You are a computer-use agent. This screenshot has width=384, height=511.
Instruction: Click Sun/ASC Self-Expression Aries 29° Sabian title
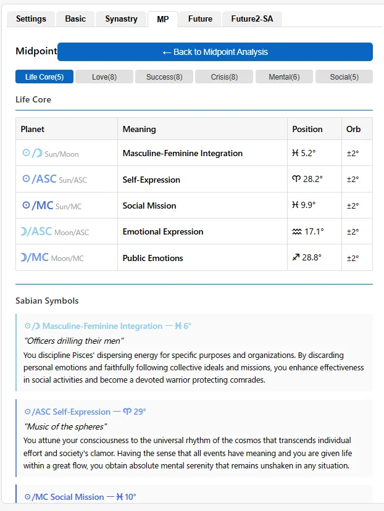click(85, 412)
